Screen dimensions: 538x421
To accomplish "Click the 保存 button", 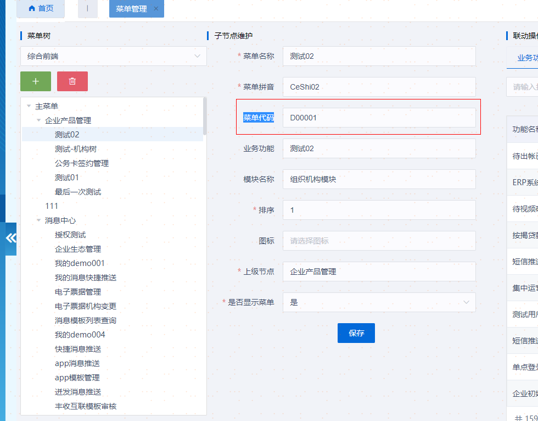I will pos(356,333).
